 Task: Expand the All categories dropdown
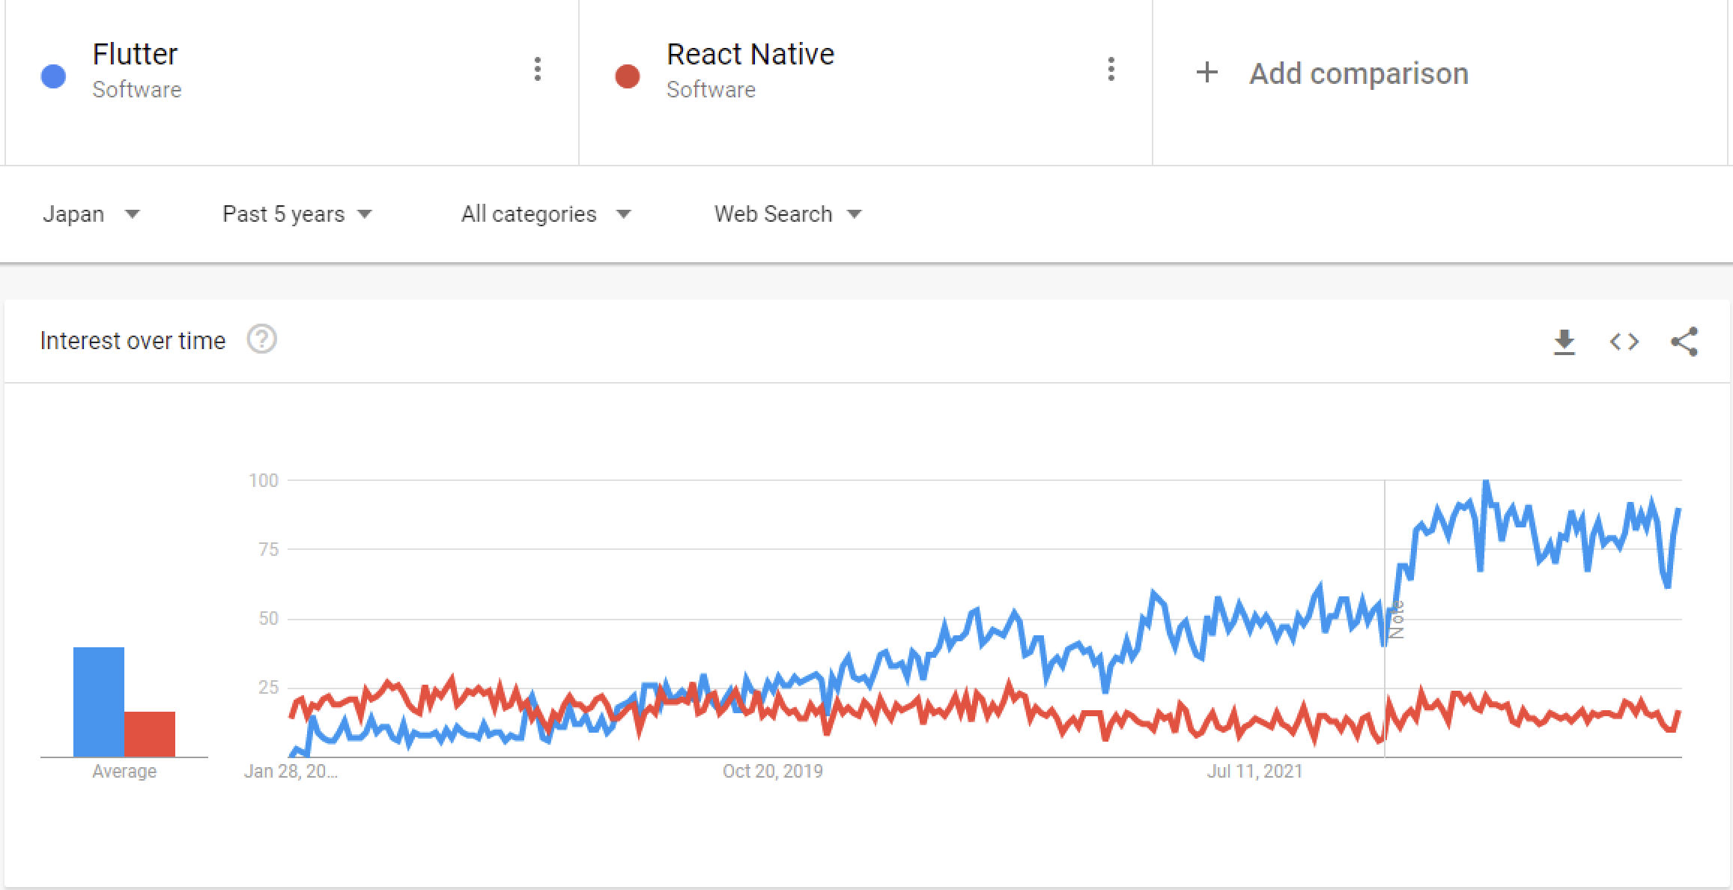[546, 214]
